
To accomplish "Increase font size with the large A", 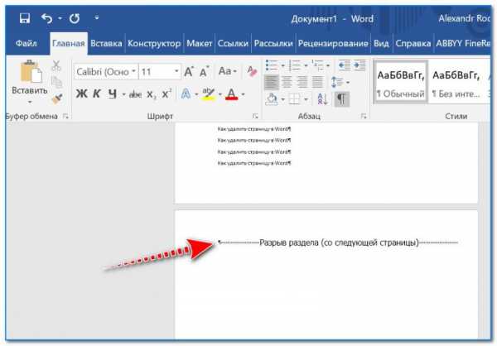I will 190,72.
